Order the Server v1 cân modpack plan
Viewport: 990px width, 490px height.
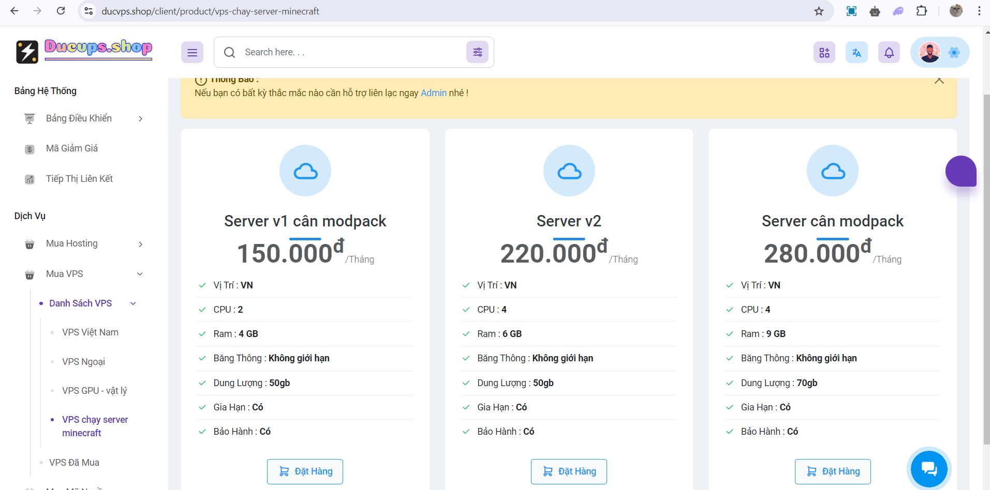click(305, 471)
